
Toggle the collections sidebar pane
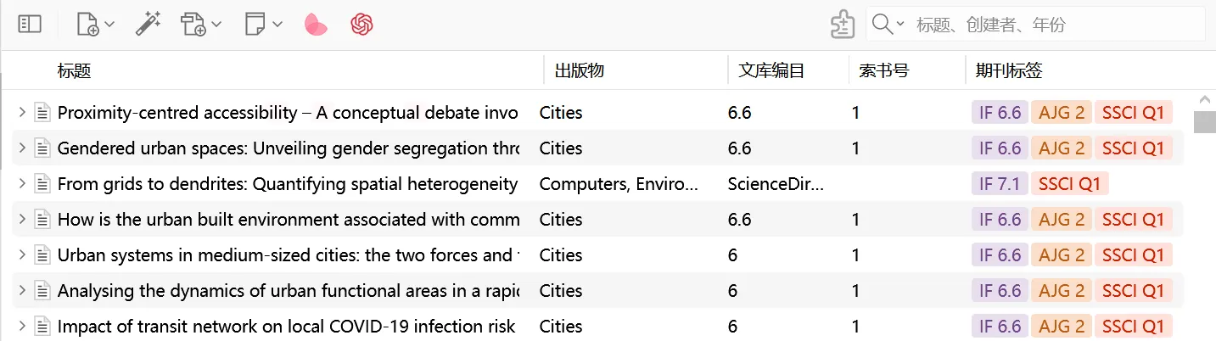coord(30,25)
